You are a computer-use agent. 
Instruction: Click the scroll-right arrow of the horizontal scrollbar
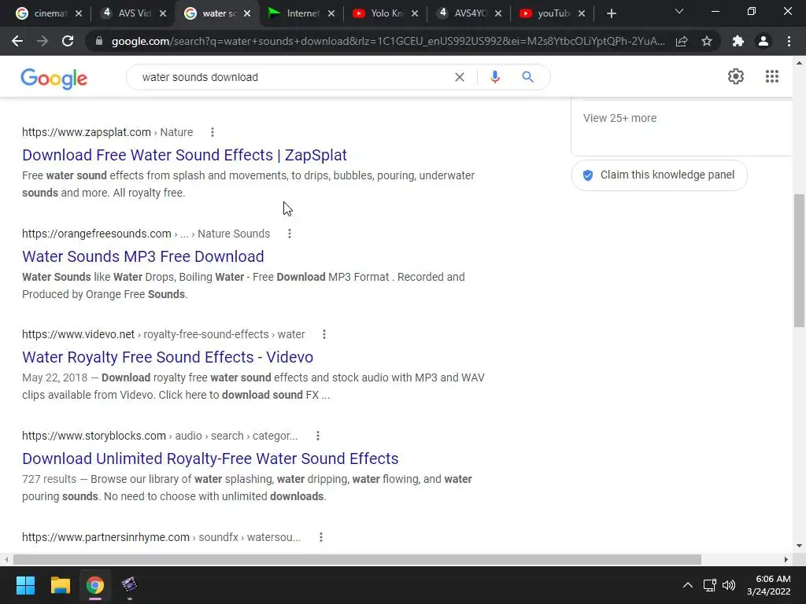pyautogui.click(x=786, y=559)
